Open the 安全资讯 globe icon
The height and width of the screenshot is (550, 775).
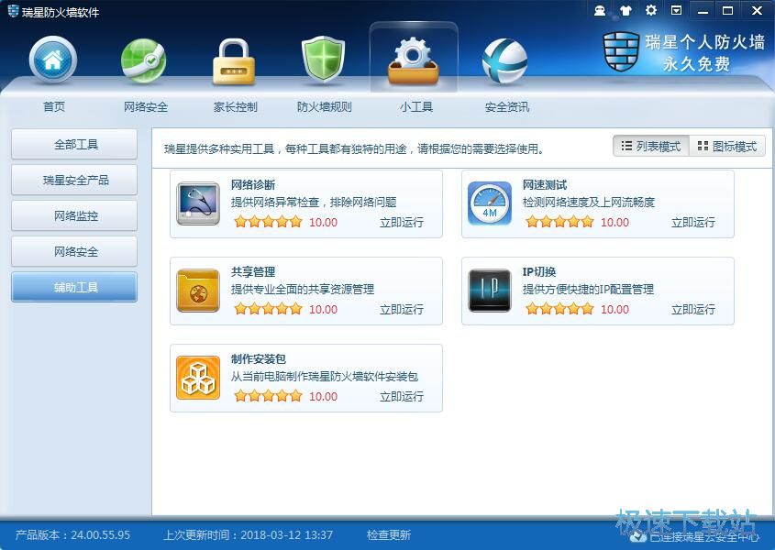504,61
